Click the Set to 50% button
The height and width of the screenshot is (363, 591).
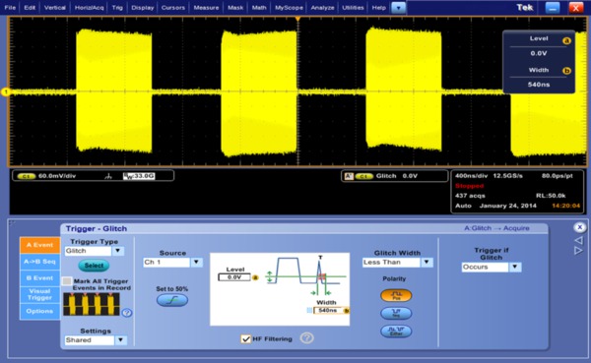tap(172, 300)
